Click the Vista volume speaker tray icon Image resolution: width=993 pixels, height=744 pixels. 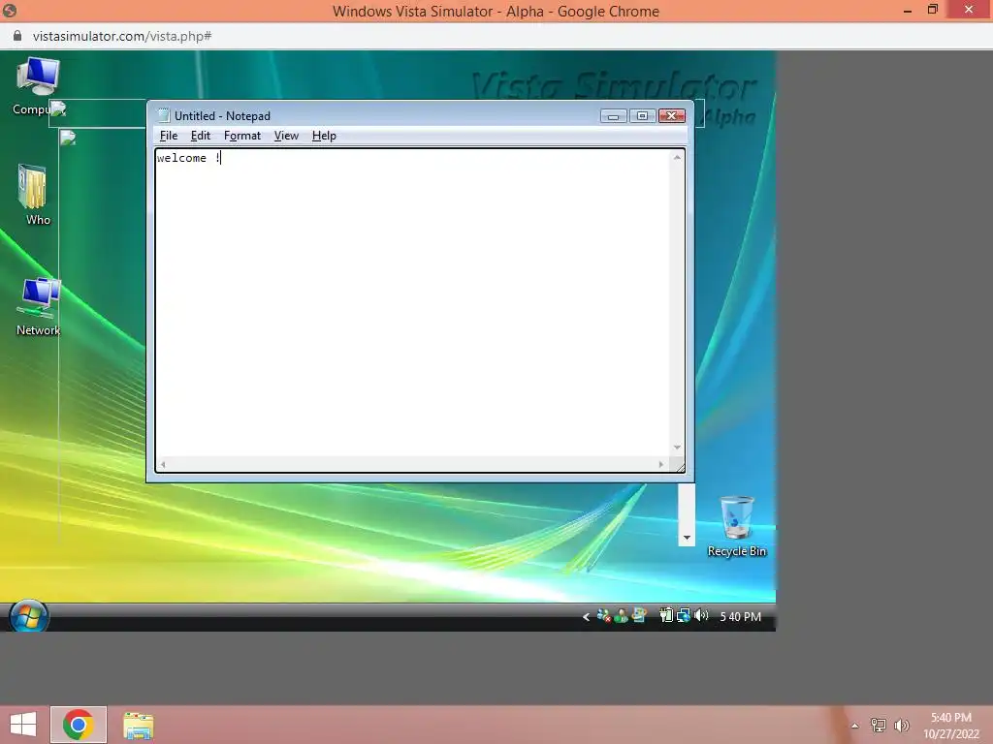point(701,615)
